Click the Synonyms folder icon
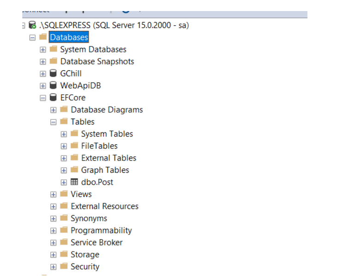Screen dimensions: 363x280 click(64, 217)
